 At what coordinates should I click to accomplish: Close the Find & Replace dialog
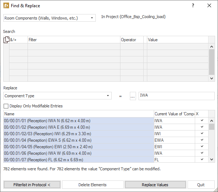click(209, 5)
